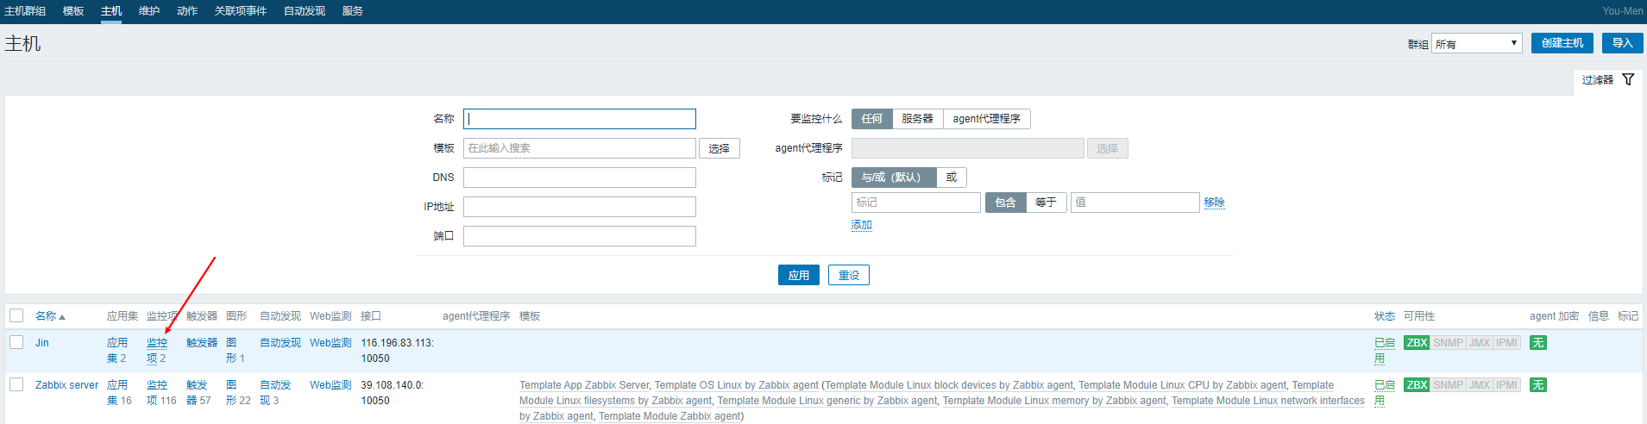Screen dimensions: 1647x424
Task: Choose the 服务器 monitoring option
Action: [917, 119]
